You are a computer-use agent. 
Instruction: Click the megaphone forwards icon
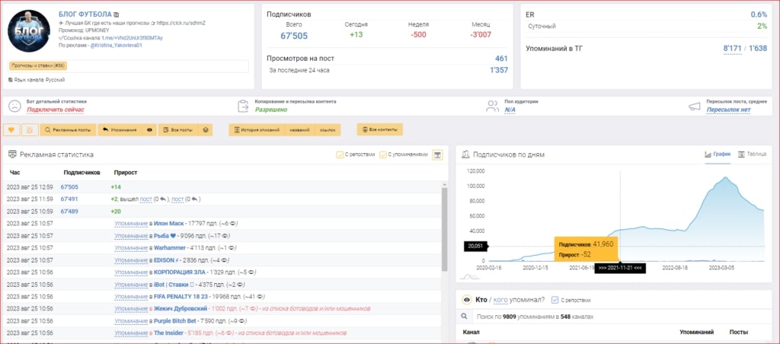pyautogui.click(x=695, y=106)
